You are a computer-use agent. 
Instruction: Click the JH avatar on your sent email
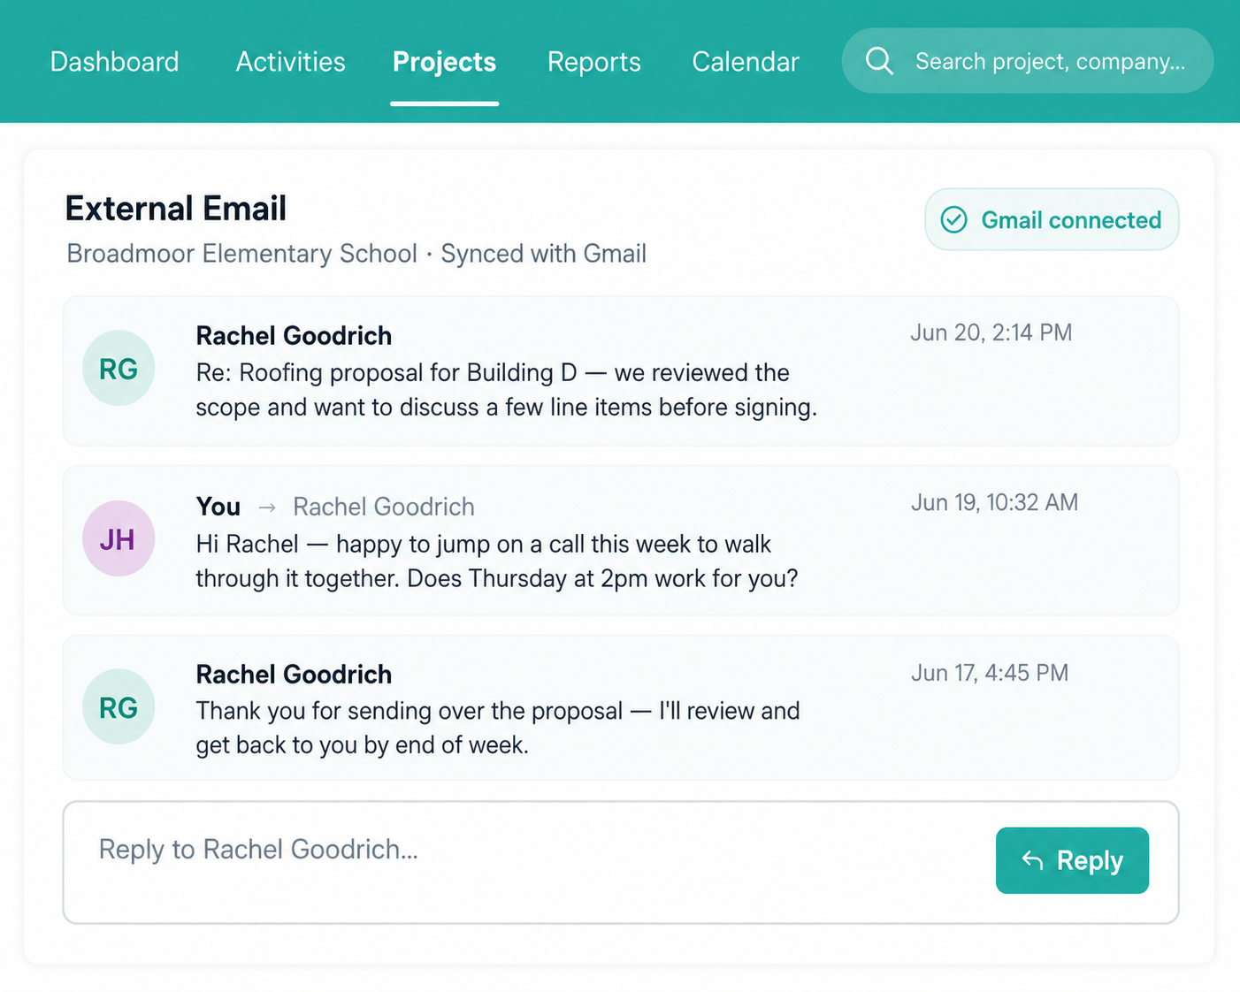(119, 538)
